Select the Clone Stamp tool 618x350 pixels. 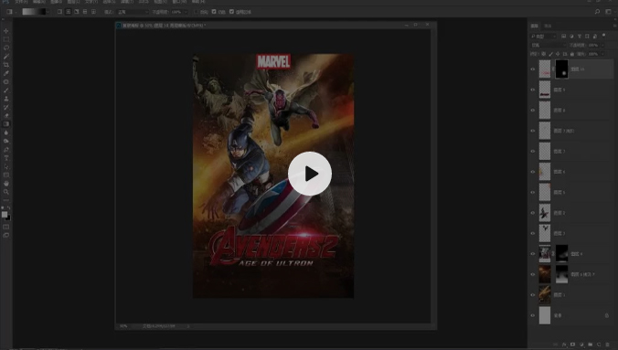point(5,99)
